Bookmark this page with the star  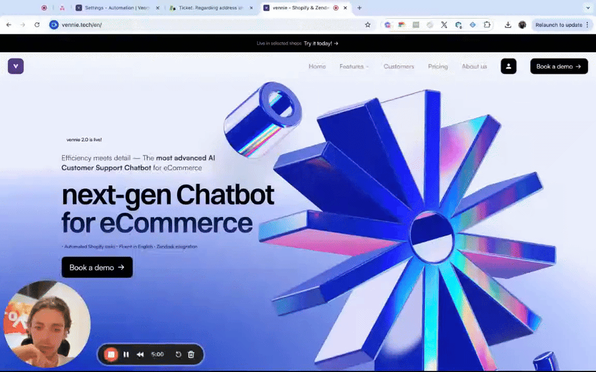click(368, 24)
